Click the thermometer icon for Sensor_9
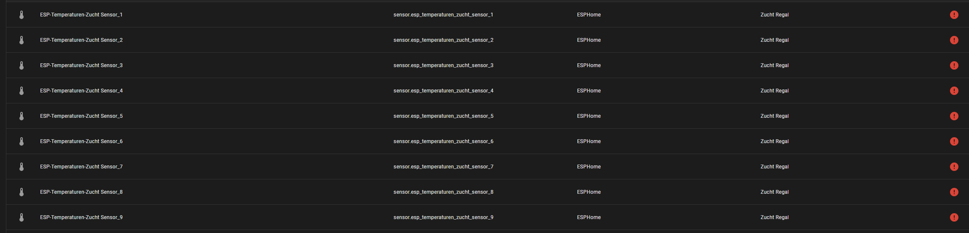 pos(22,217)
